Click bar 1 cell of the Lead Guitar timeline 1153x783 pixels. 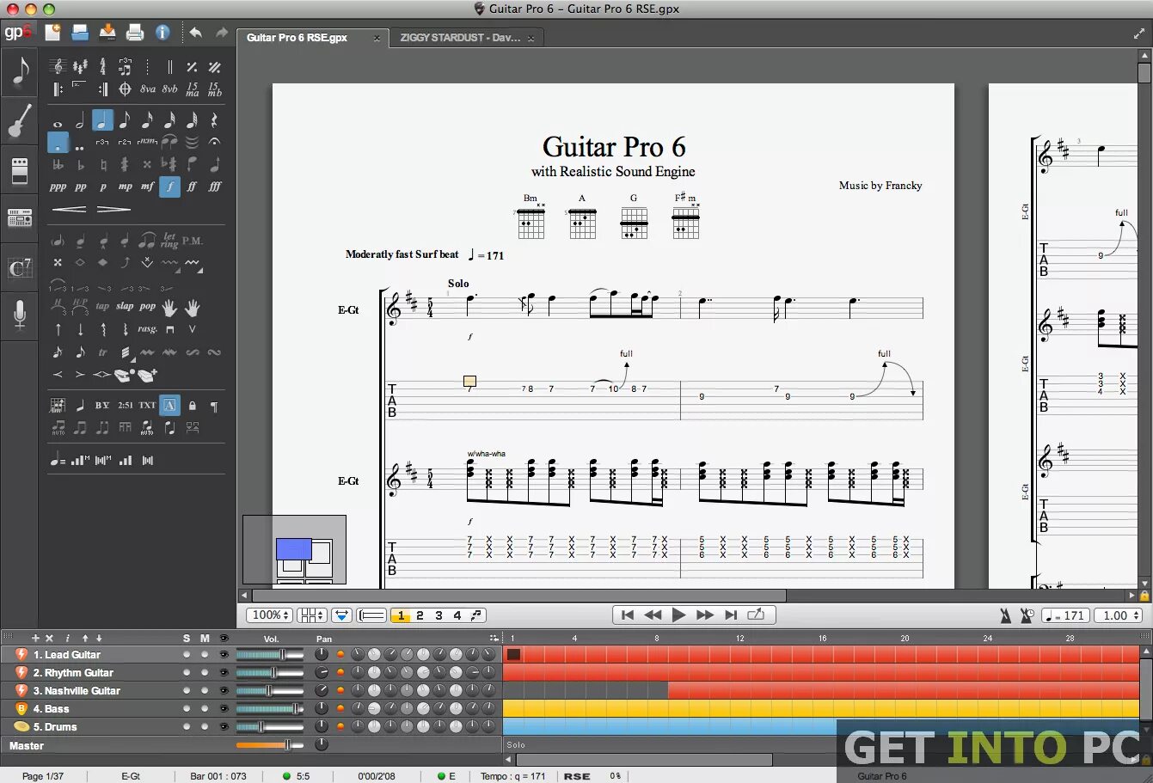tap(513, 655)
